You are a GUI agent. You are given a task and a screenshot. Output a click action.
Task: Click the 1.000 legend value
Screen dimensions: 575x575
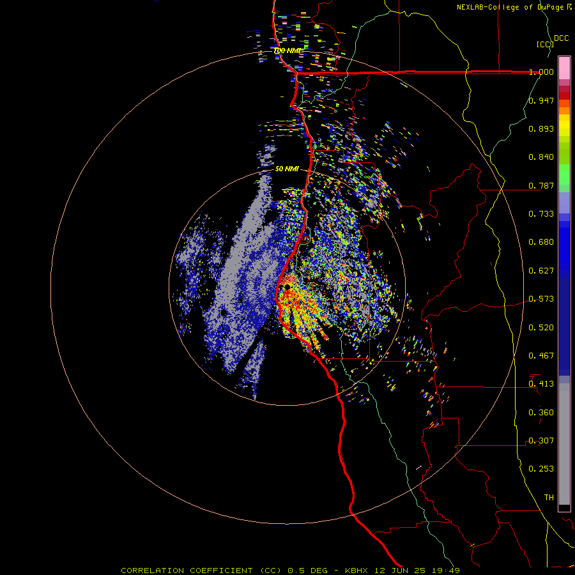click(x=541, y=72)
